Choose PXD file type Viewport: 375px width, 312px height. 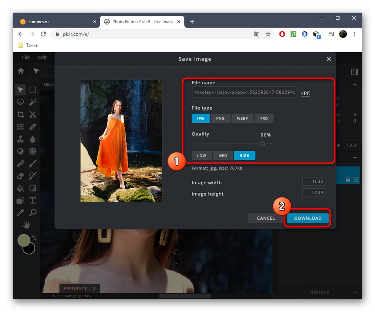click(x=264, y=118)
